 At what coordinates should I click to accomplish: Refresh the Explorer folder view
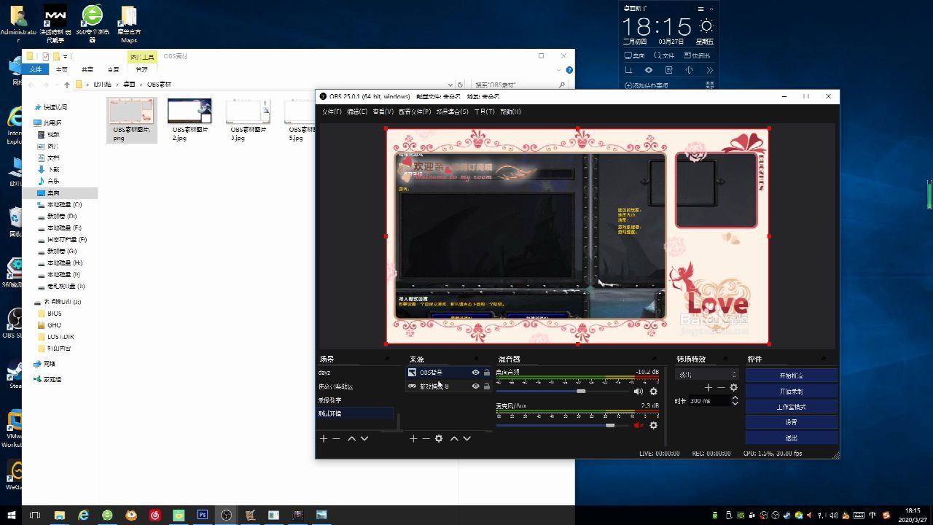pos(460,85)
